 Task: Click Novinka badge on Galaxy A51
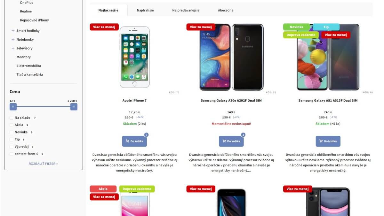(296, 27)
